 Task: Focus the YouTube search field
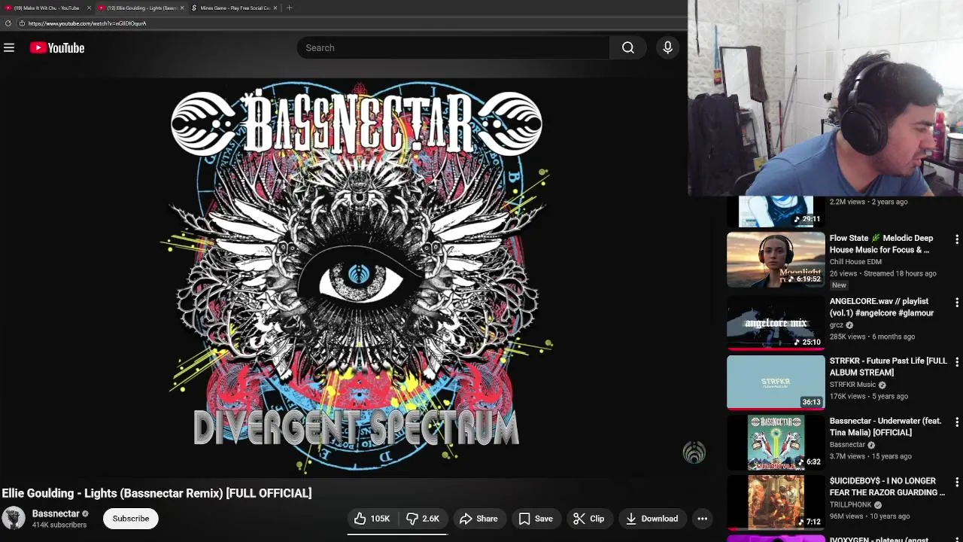pos(453,47)
